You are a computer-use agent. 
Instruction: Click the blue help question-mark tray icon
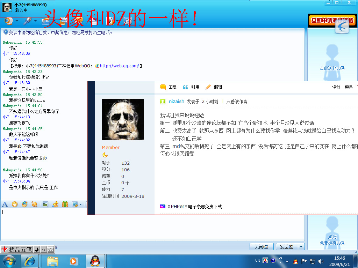[273, 260]
